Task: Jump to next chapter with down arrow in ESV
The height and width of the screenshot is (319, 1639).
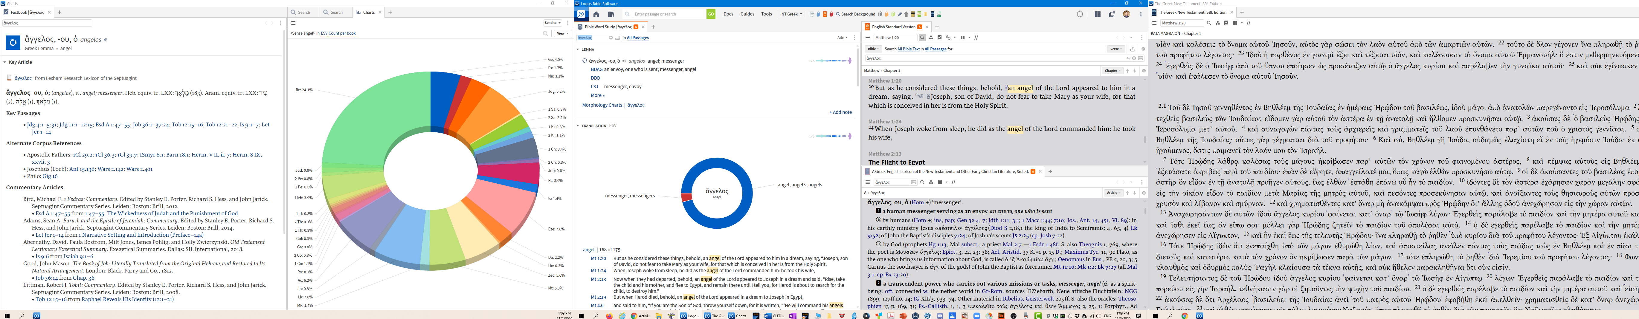Action: (x=1134, y=70)
